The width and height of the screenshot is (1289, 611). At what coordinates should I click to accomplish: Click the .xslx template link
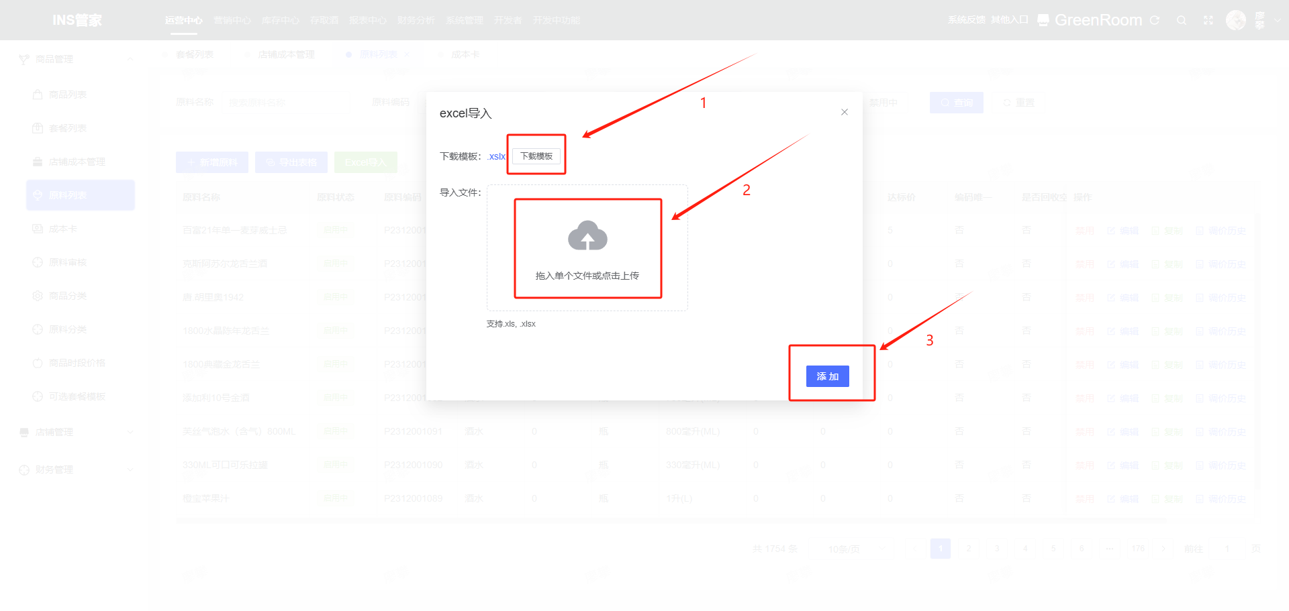[497, 156]
